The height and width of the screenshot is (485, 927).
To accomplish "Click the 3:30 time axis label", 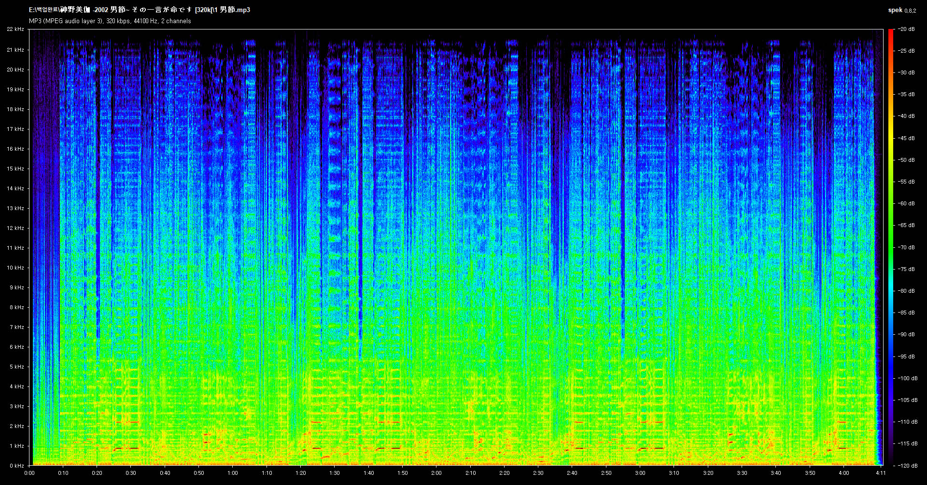I will [x=742, y=473].
